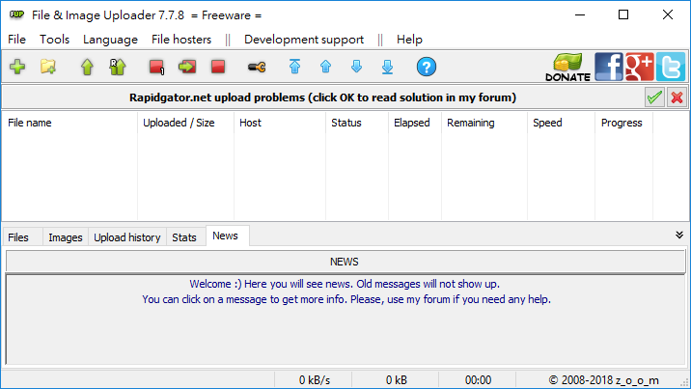Image resolution: width=691 pixels, height=389 pixels.
Task: Click the blue question mark help icon
Action: pyautogui.click(x=427, y=67)
